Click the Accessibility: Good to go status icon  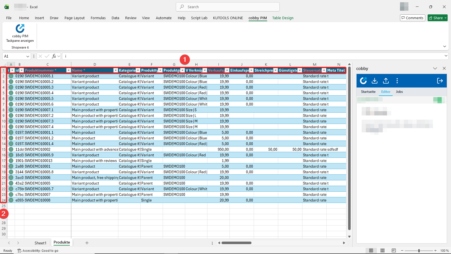pos(19,251)
